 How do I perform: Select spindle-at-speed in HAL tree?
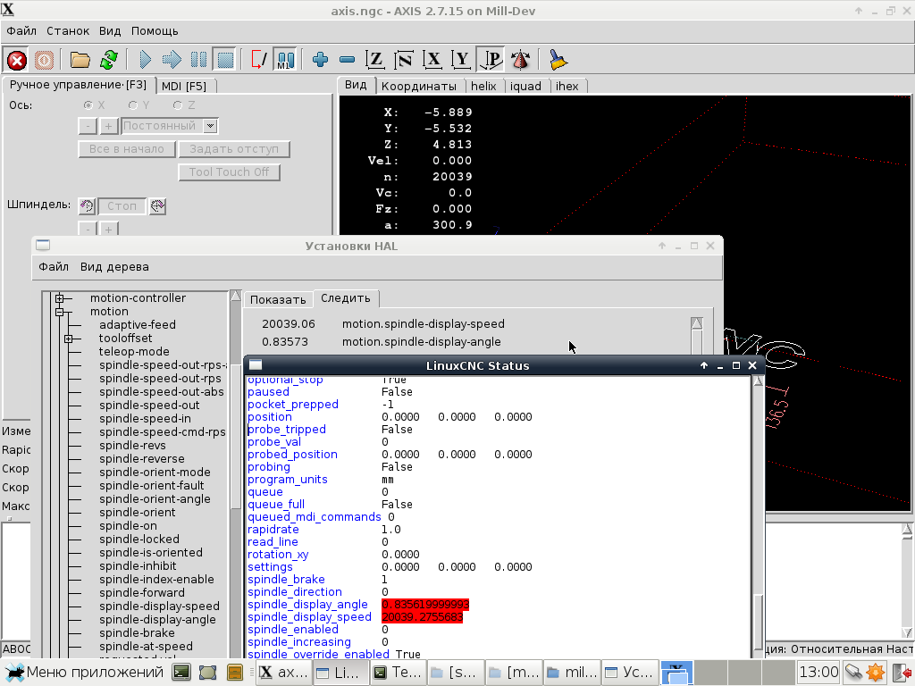[146, 647]
